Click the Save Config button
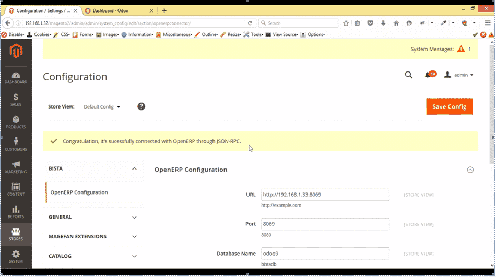The height and width of the screenshot is (277, 496). 449,106
